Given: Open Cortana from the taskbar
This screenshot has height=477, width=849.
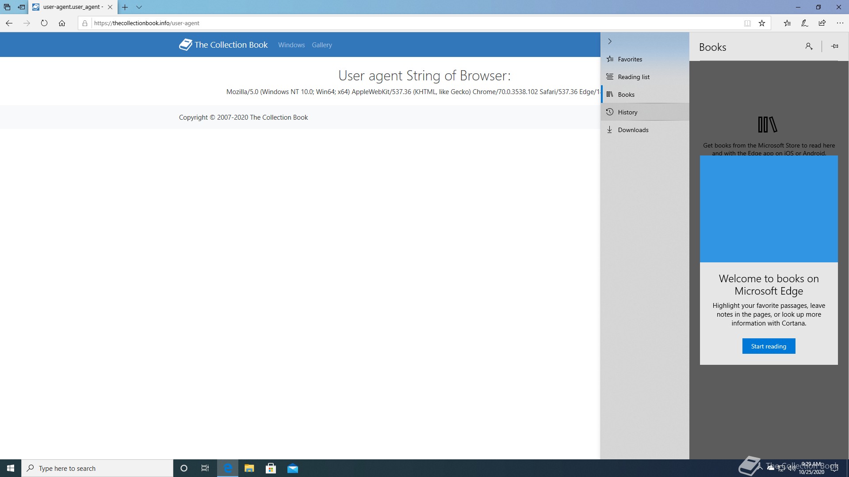Looking at the screenshot, I should click(x=184, y=468).
